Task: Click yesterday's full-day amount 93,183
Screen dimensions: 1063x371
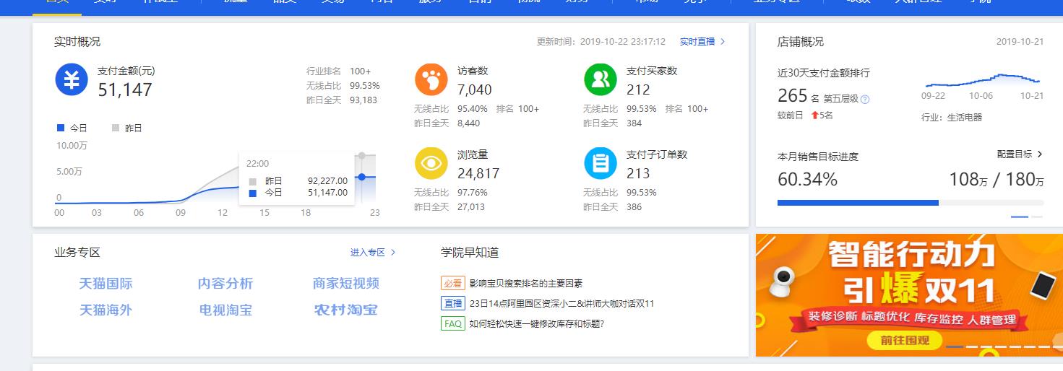Action: click(x=363, y=100)
